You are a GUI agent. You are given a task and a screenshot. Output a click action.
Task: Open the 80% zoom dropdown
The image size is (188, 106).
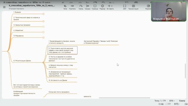click(172, 101)
